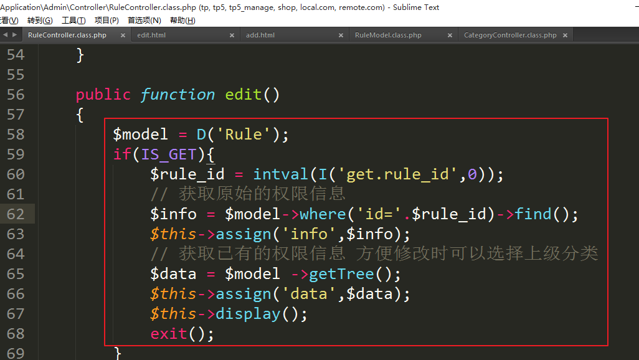Click the left tab scroll arrow
Screen dimensions: 639x360
[x=6, y=35]
